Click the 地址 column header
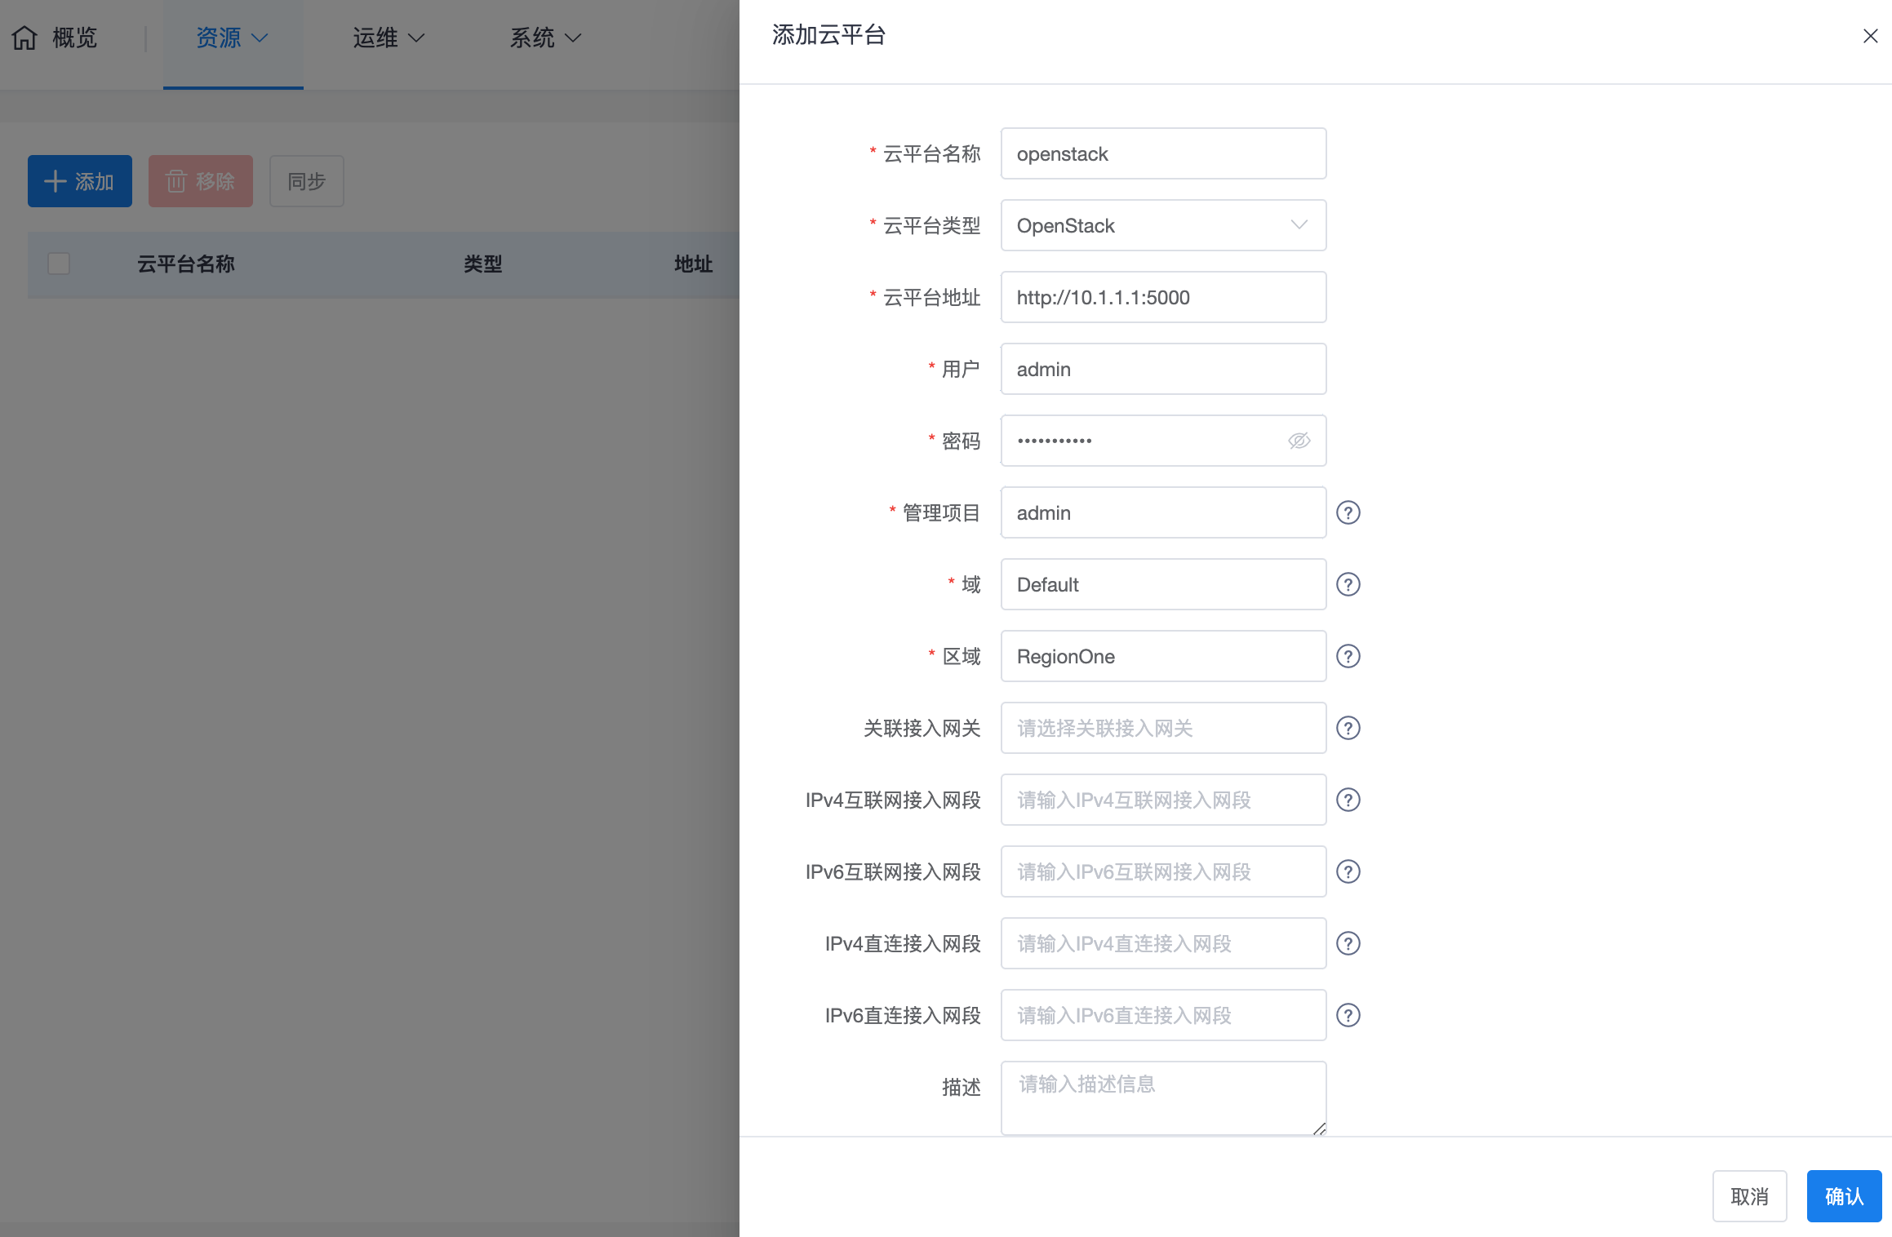Viewport: 1892px width, 1237px height. (694, 264)
